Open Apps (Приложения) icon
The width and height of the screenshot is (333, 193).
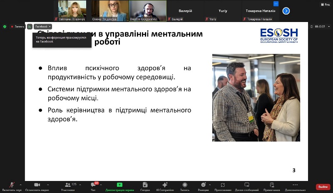(x=223, y=185)
